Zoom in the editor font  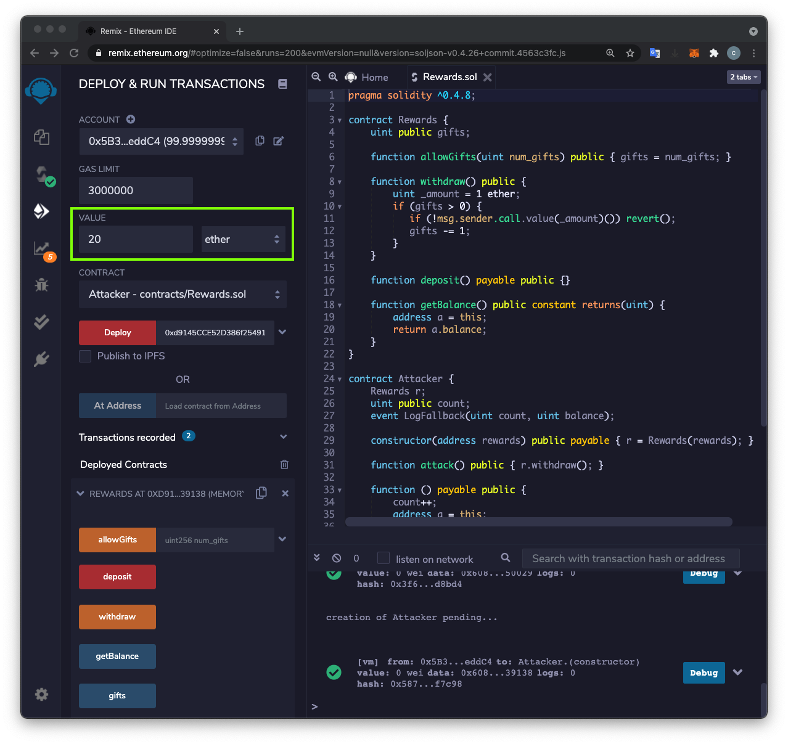[333, 76]
